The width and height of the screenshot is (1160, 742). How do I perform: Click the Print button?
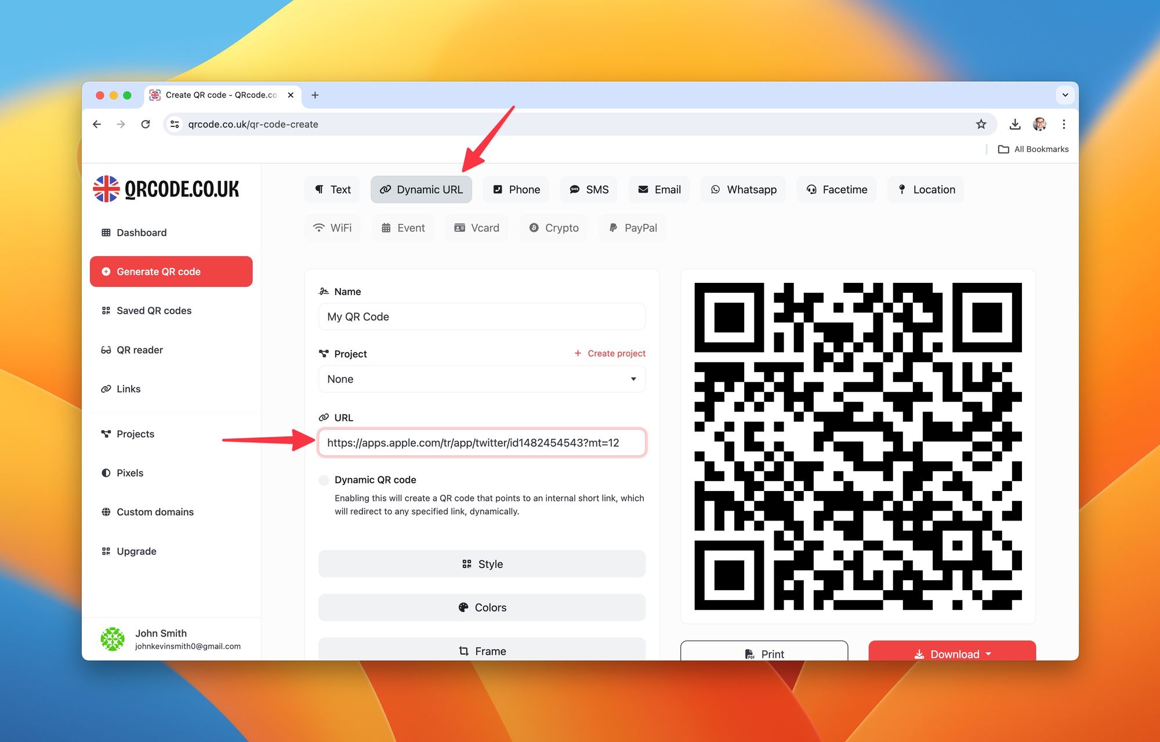[x=764, y=651]
